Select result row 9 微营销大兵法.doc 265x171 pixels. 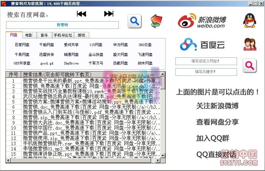click(83, 122)
